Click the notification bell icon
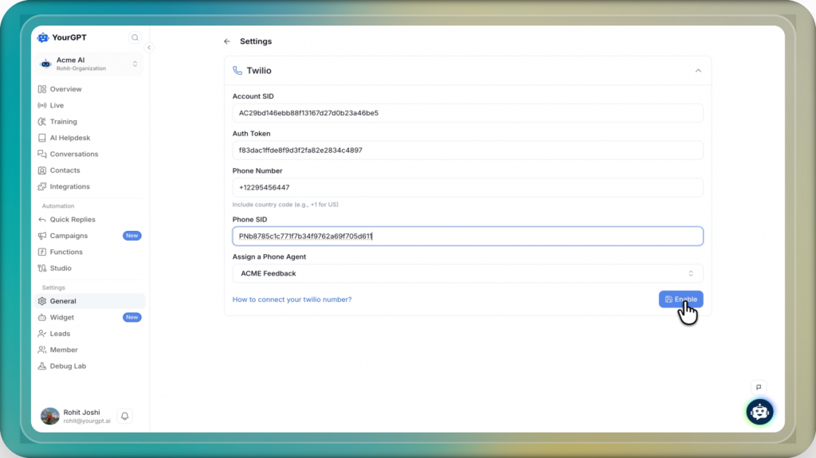The width and height of the screenshot is (816, 458). [x=124, y=416]
